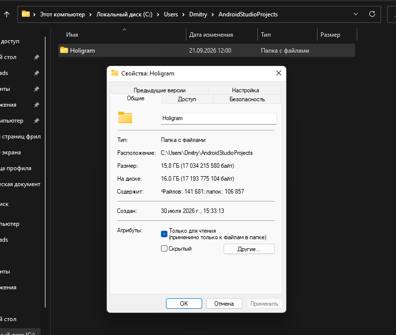Click the pin icon next to 'стол'
The width and height of the screenshot is (396, 335).
tap(37, 57)
